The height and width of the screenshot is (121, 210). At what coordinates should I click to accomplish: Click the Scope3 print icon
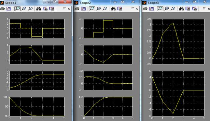(x=145, y=9)
